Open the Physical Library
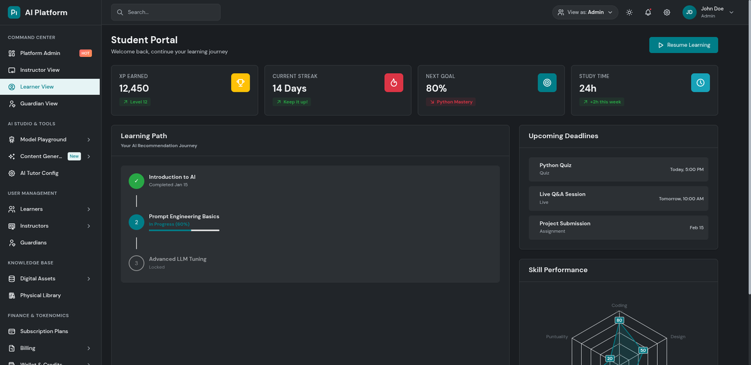Screen dimensions: 751x365 pos(41,295)
